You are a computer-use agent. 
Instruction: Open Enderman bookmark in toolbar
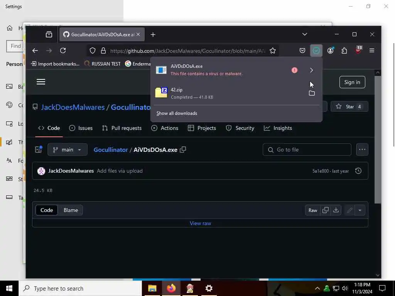click(x=138, y=64)
